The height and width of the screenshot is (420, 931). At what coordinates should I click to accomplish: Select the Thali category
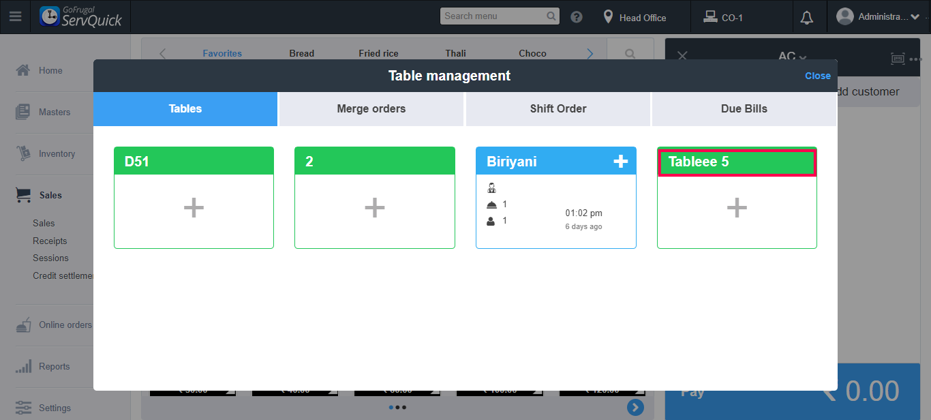[456, 53]
